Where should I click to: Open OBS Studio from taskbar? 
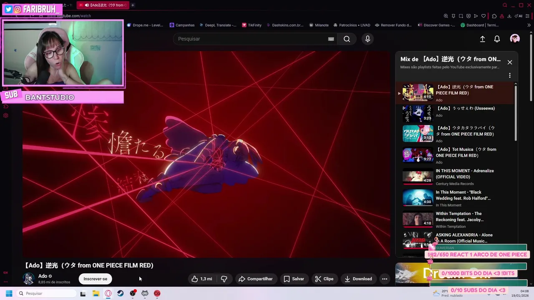tap(133, 293)
